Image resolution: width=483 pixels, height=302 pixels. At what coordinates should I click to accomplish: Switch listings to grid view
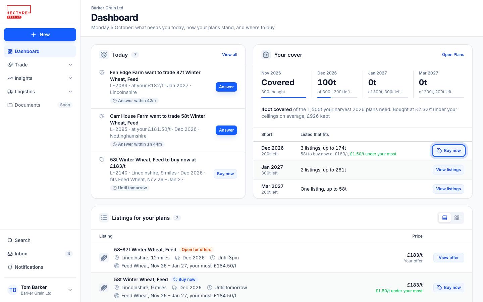coord(457,218)
